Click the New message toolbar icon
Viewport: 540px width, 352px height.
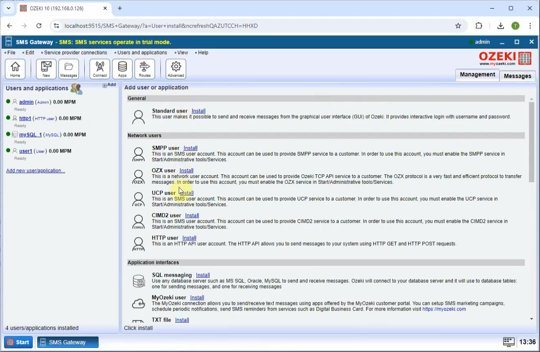[46, 69]
